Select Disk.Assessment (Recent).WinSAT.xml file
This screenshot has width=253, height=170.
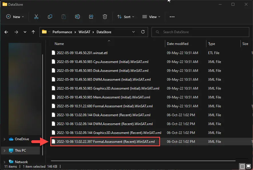tap(103, 115)
